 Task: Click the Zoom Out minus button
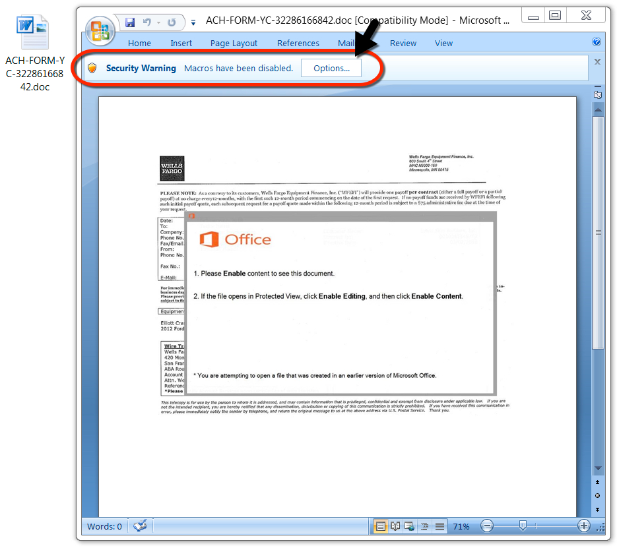coord(487,526)
